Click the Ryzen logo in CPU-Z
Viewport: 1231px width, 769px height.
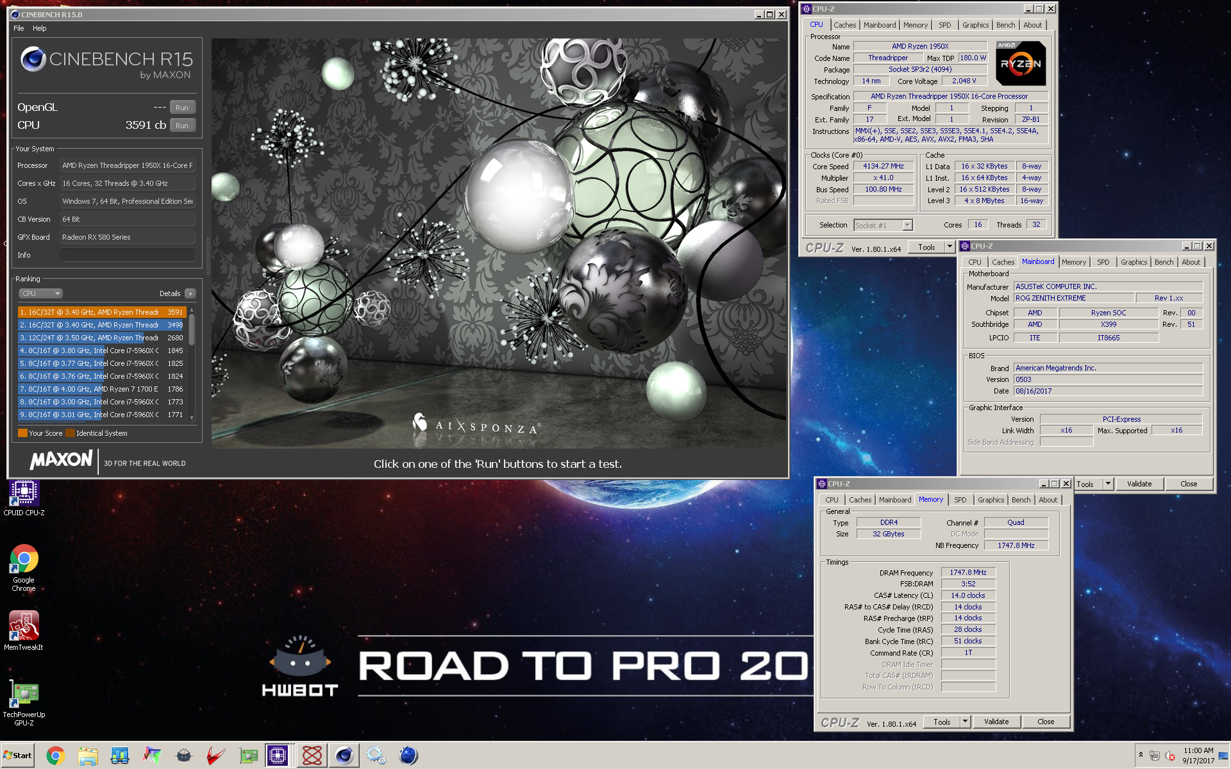(x=1021, y=63)
